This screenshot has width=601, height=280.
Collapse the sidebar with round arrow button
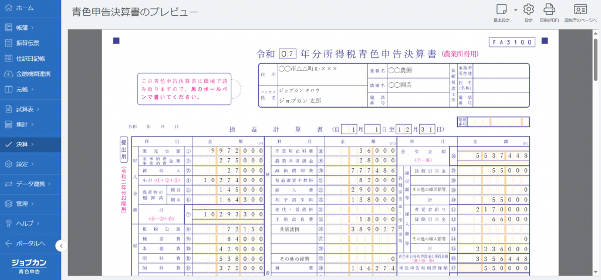(x=61, y=246)
